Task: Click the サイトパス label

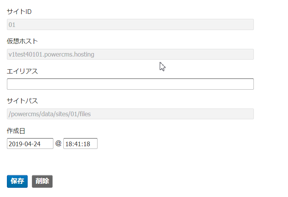Action: [22, 101]
